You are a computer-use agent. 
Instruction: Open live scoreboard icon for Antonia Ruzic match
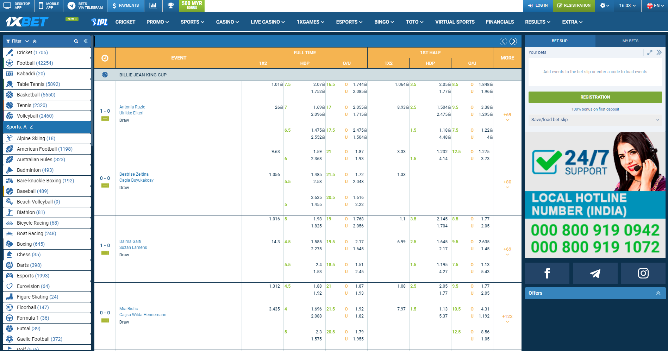(105, 119)
